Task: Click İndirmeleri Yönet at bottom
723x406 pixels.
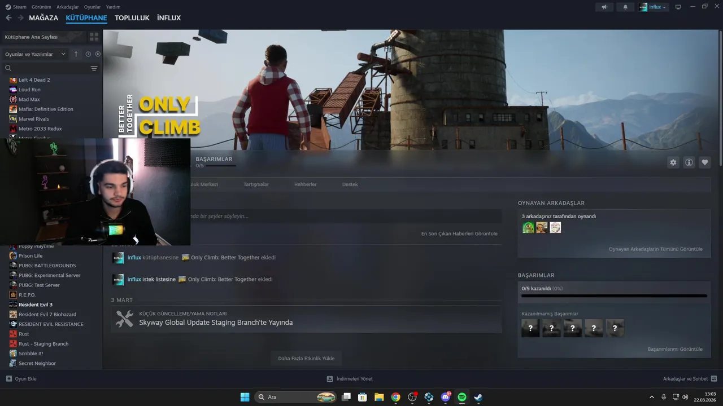Action: [x=350, y=379]
